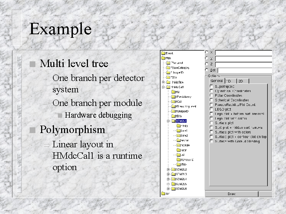Click the Event folder icon
286x214 pixels.
pos(163,53)
